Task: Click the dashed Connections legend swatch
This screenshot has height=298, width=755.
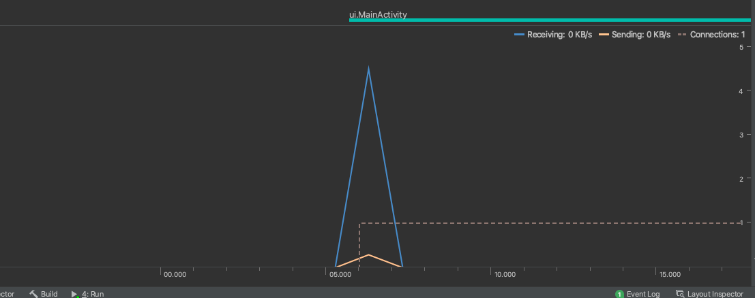Action: click(682, 34)
